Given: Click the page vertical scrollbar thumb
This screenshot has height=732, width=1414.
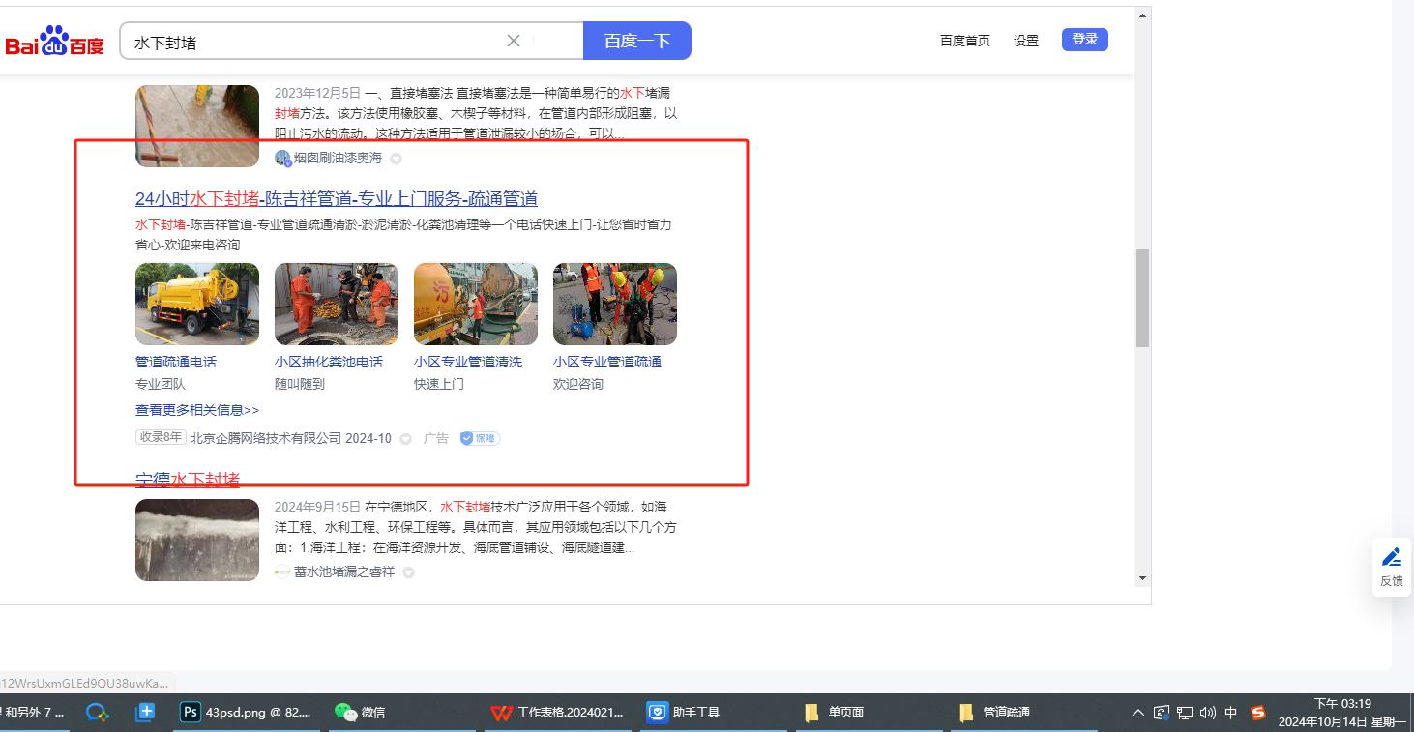Looking at the screenshot, I should point(1142,297).
